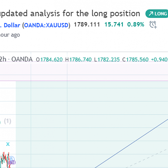This screenshot has width=168, height=168.
Task: Open the Dollar symbol name link
Action: [12, 25]
